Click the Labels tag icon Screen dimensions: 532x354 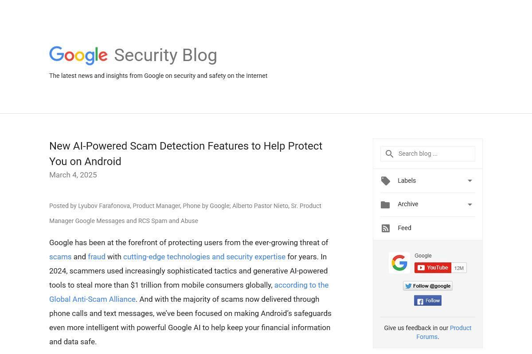tap(386, 181)
